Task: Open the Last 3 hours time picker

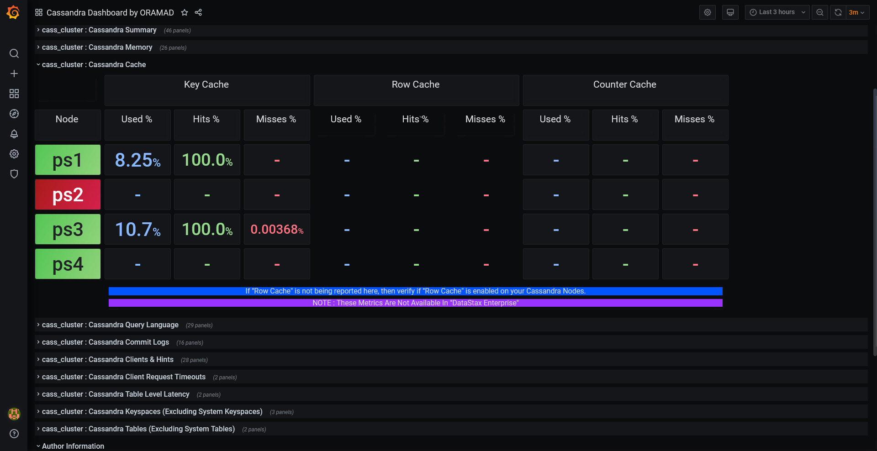Action: [x=777, y=12]
